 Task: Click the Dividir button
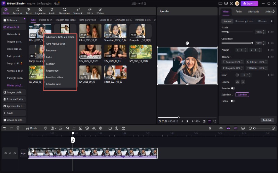31,128
